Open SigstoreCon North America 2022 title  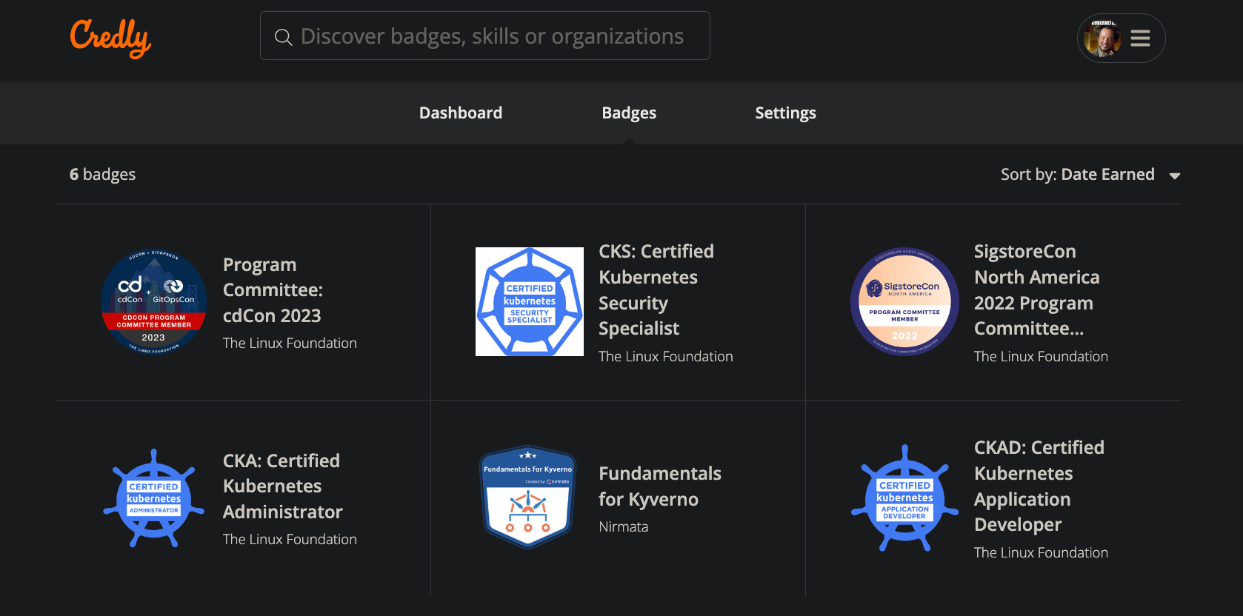(x=1036, y=289)
